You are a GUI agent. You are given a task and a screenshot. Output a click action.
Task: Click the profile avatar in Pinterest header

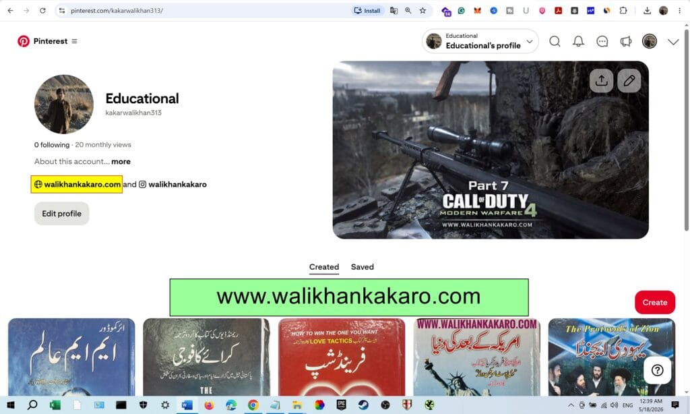(x=650, y=41)
